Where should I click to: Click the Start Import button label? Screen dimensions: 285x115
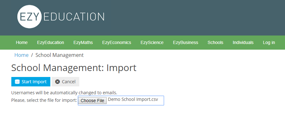(34, 82)
